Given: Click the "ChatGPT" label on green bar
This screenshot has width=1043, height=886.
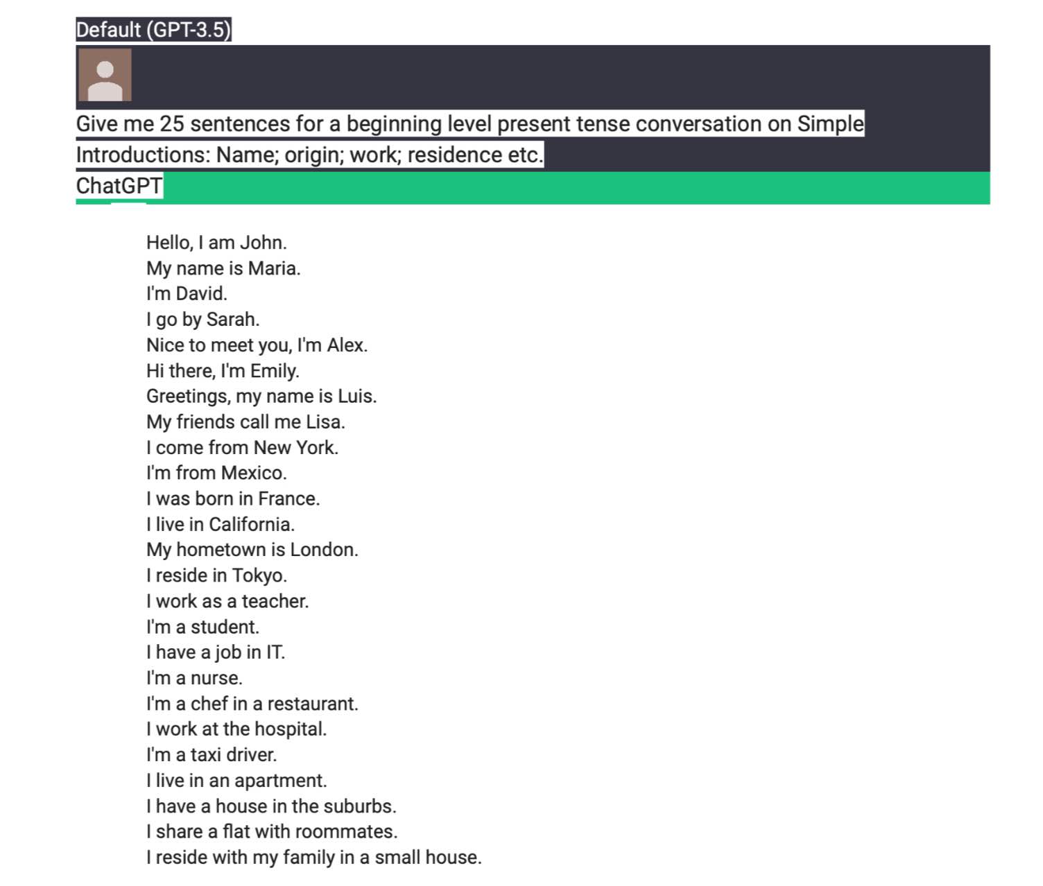Looking at the screenshot, I should (x=119, y=186).
